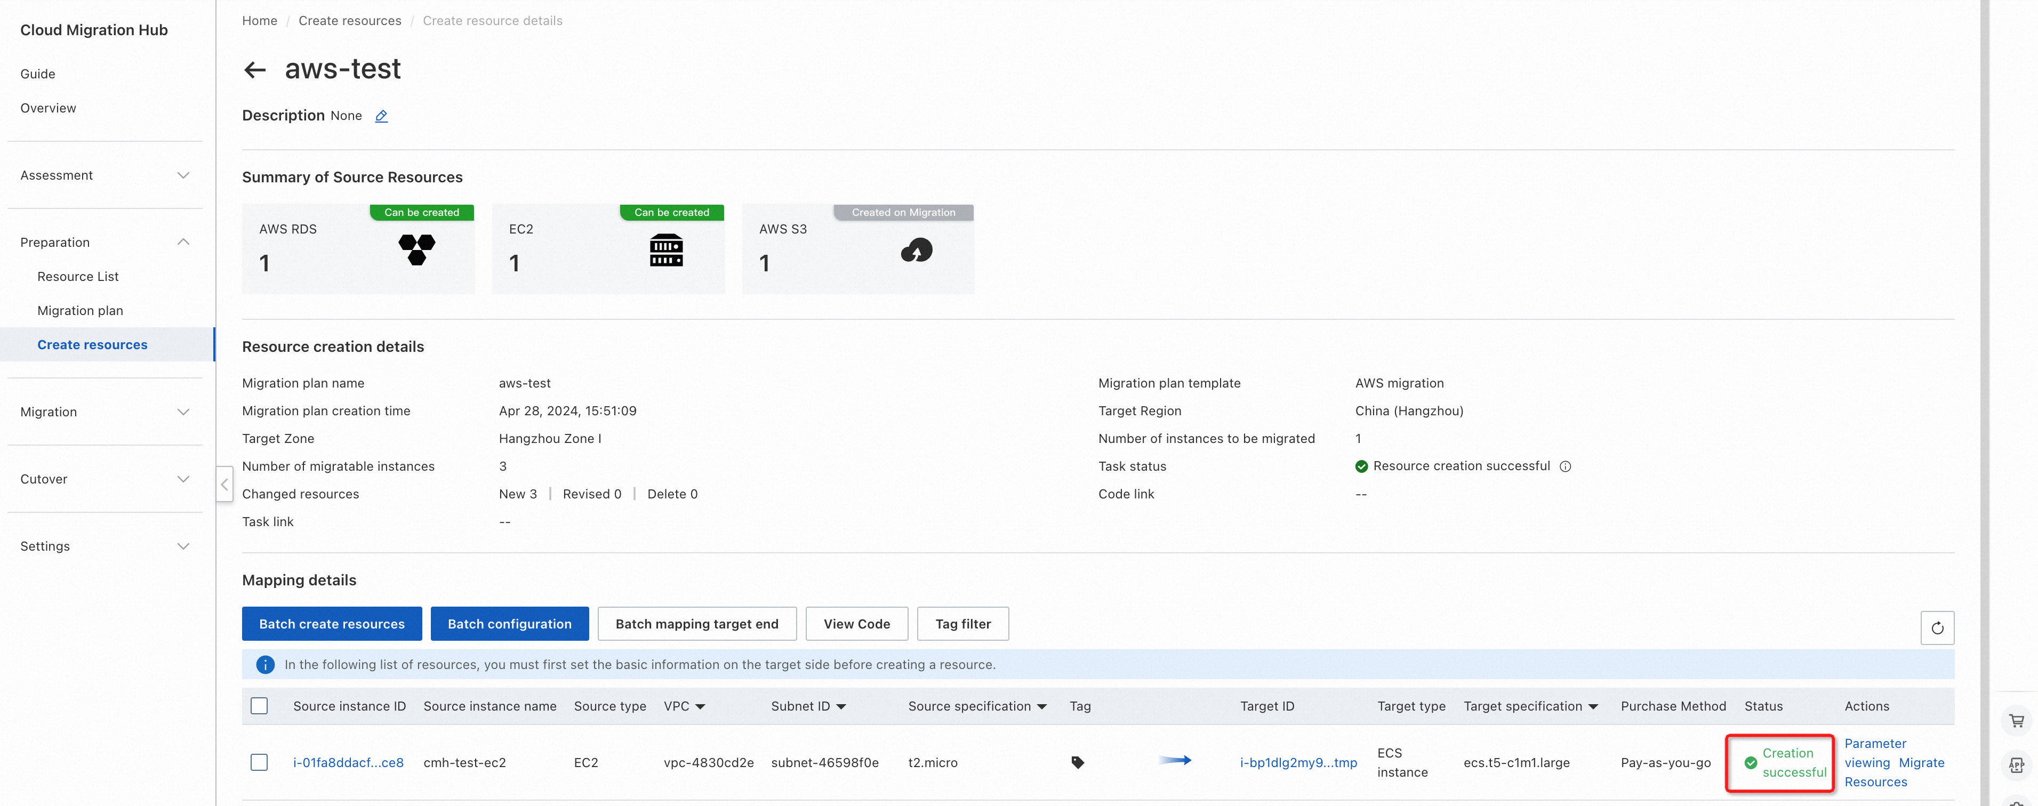This screenshot has height=806, width=2038.
Task: Click the vpc-4830cd2e cell
Action: [x=709, y=762]
